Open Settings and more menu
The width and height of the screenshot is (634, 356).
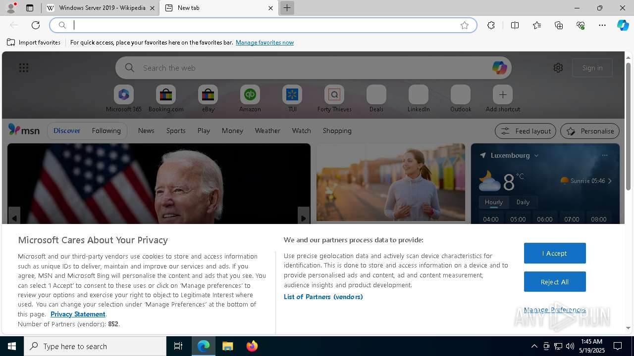[602, 25]
